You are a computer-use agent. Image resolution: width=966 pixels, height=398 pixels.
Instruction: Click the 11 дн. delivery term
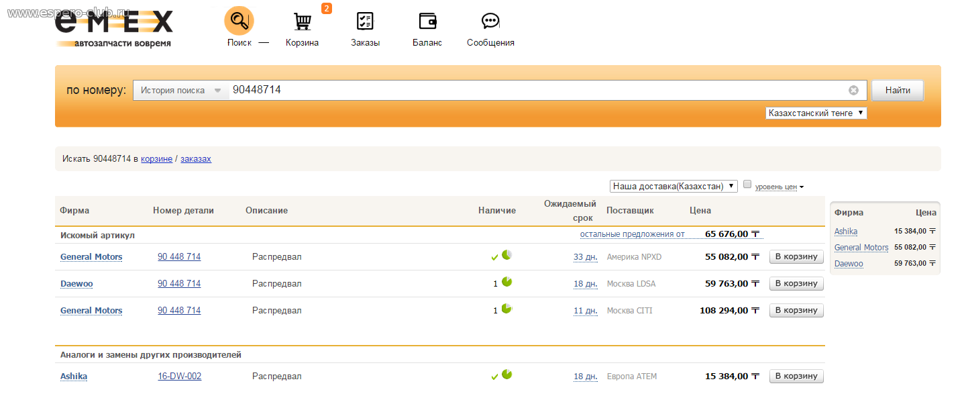[586, 311]
